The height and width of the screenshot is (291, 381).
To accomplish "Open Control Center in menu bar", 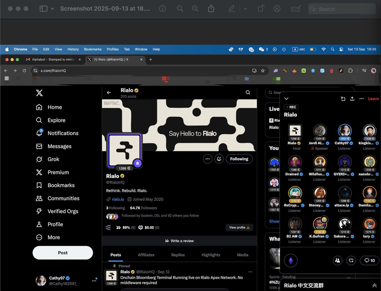I will 341,49.
